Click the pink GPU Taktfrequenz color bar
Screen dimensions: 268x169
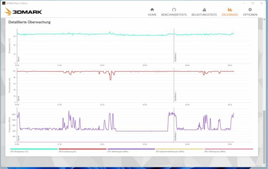[228, 149]
